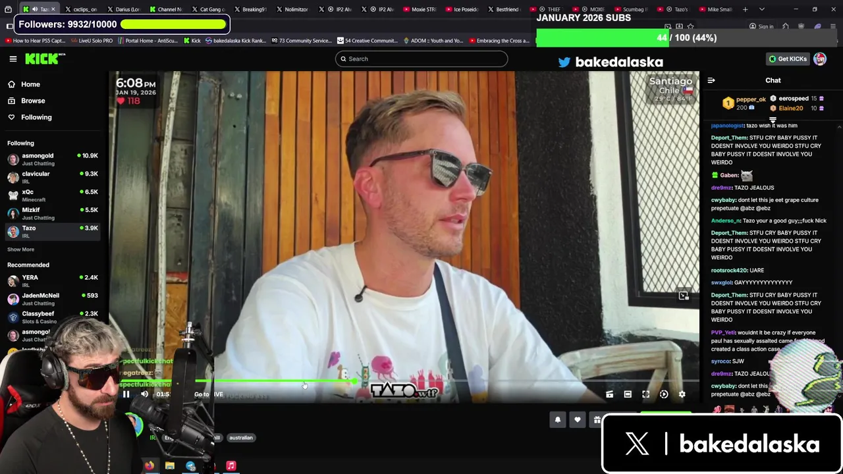Click username rootsrock420 in chat

tap(729, 271)
